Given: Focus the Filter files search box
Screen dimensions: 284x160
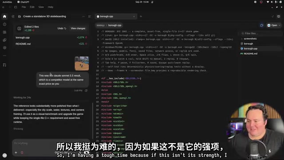Looking at the screenshot, I should tap(260, 33).
